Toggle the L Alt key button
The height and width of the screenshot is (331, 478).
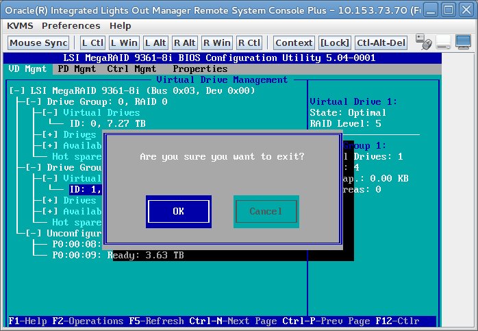155,42
